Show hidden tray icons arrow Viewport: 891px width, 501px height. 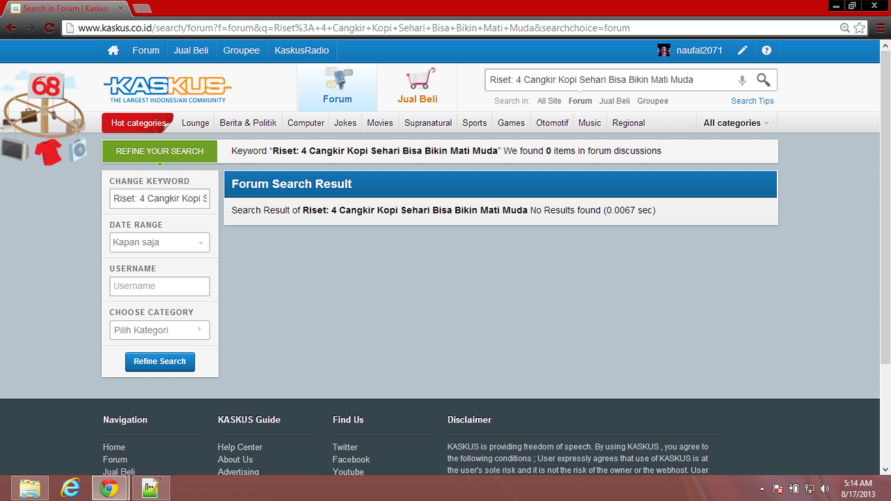762,488
